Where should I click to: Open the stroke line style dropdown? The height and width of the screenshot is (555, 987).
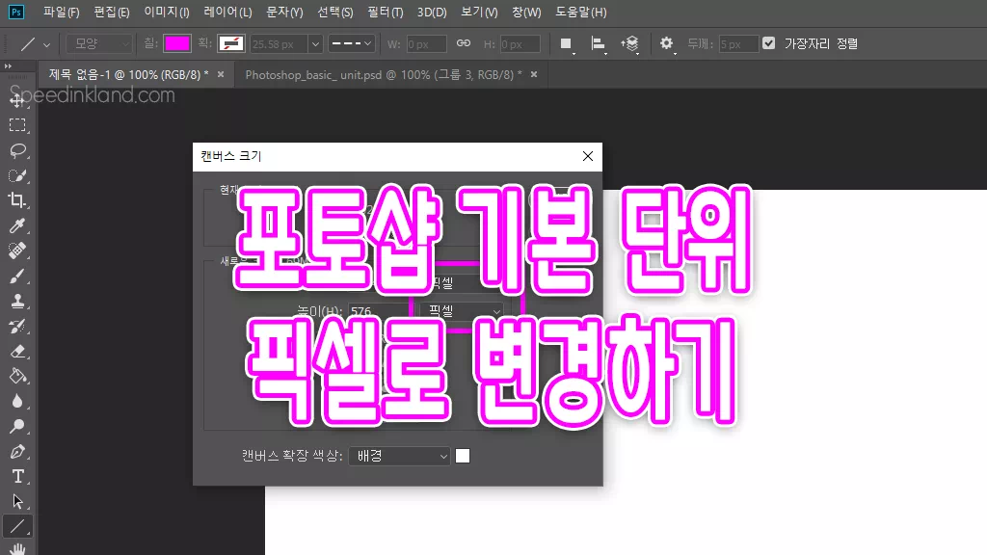[x=353, y=44]
